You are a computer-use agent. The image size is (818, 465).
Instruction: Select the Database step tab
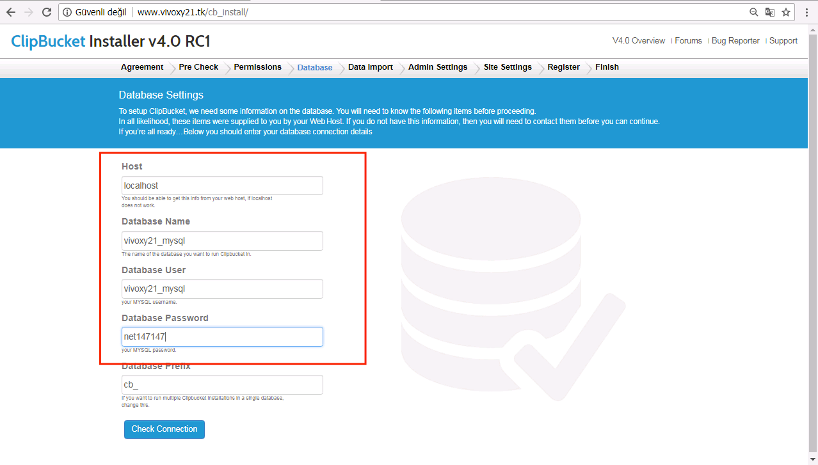pos(315,68)
